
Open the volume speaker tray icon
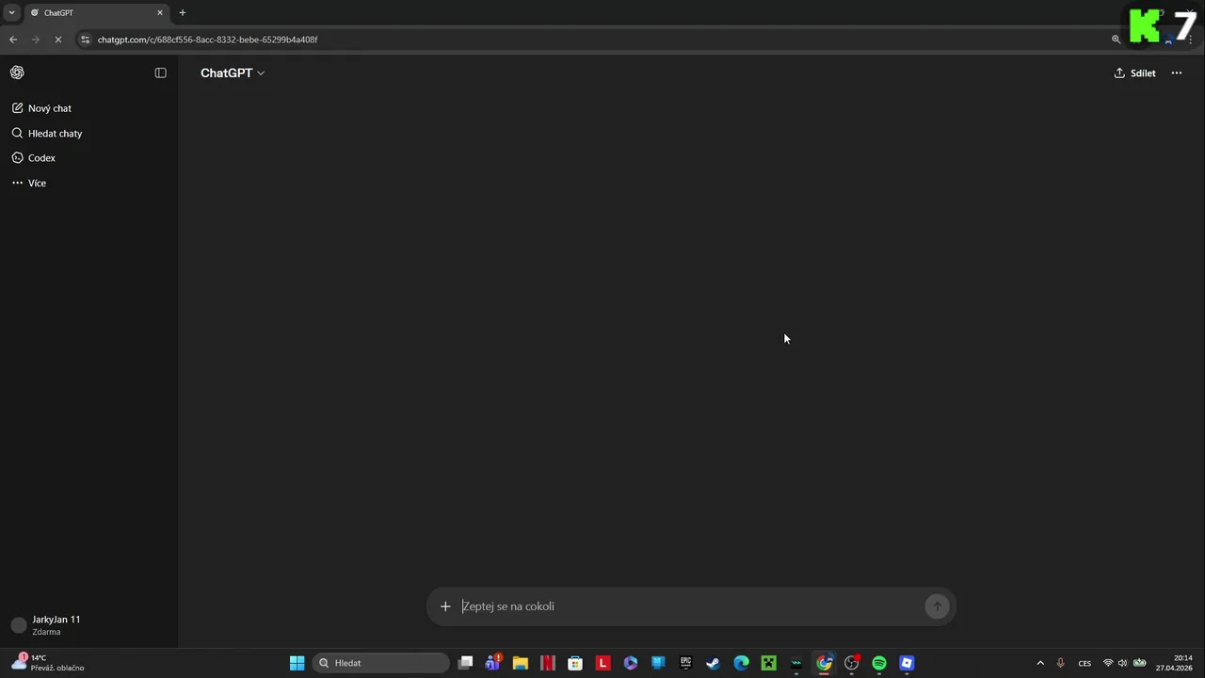(x=1122, y=663)
